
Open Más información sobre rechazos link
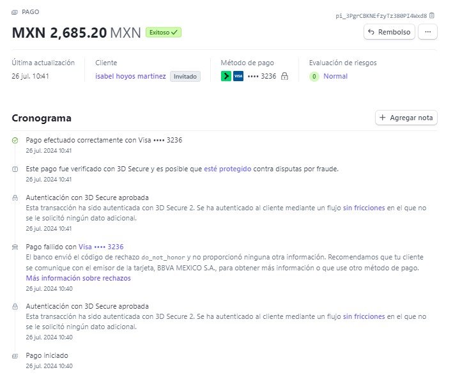click(x=79, y=278)
